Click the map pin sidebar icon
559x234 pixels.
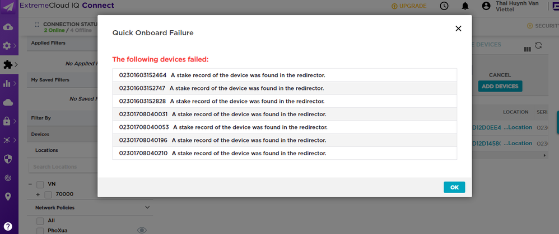tap(8, 197)
